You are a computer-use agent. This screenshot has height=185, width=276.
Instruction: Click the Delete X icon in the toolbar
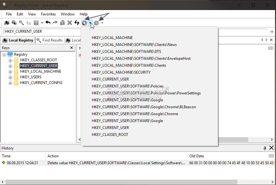(70, 23)
